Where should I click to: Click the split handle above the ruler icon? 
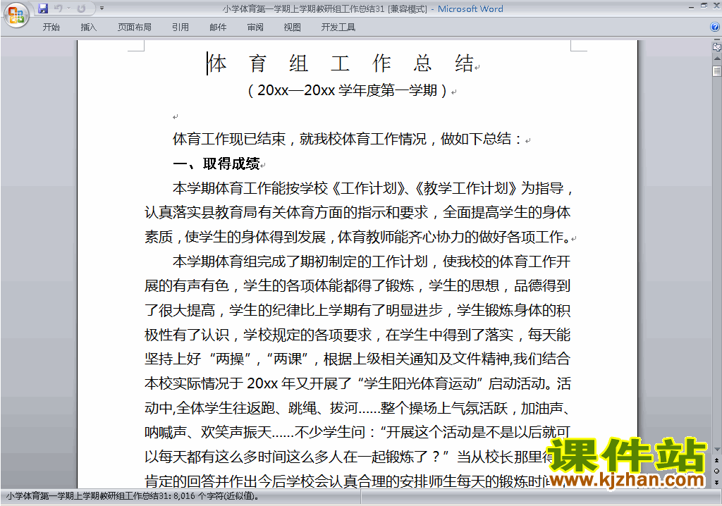coord(716,40)
